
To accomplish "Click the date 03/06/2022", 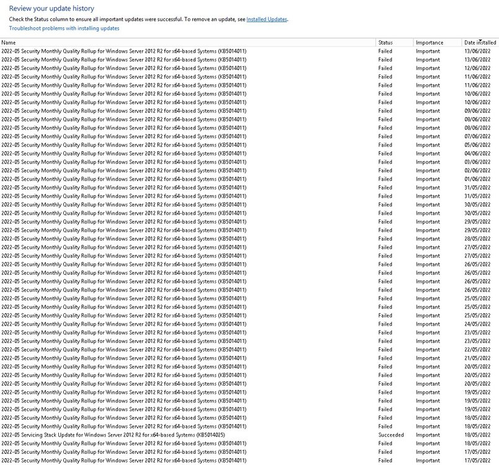I will pos(477,162).
